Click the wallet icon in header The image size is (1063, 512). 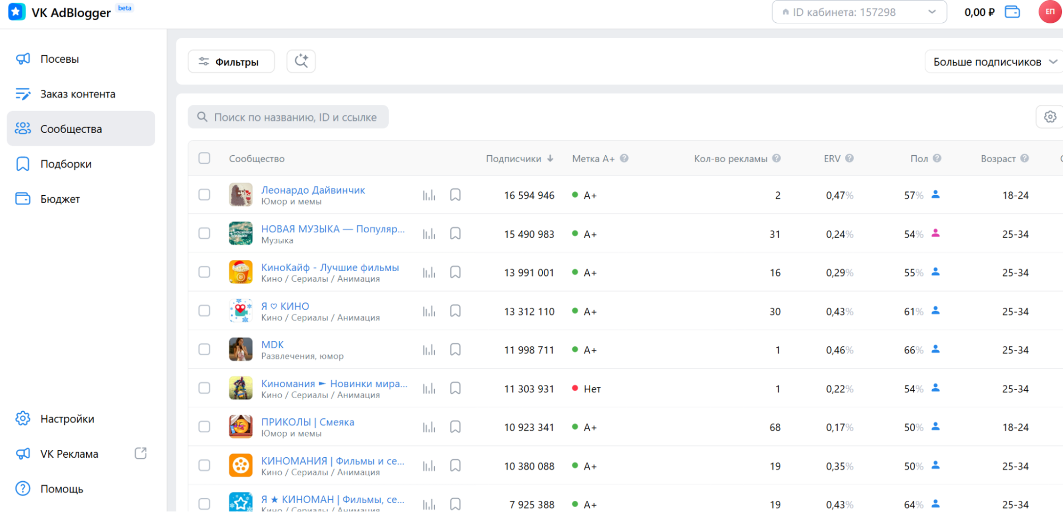click(1012, 12)
